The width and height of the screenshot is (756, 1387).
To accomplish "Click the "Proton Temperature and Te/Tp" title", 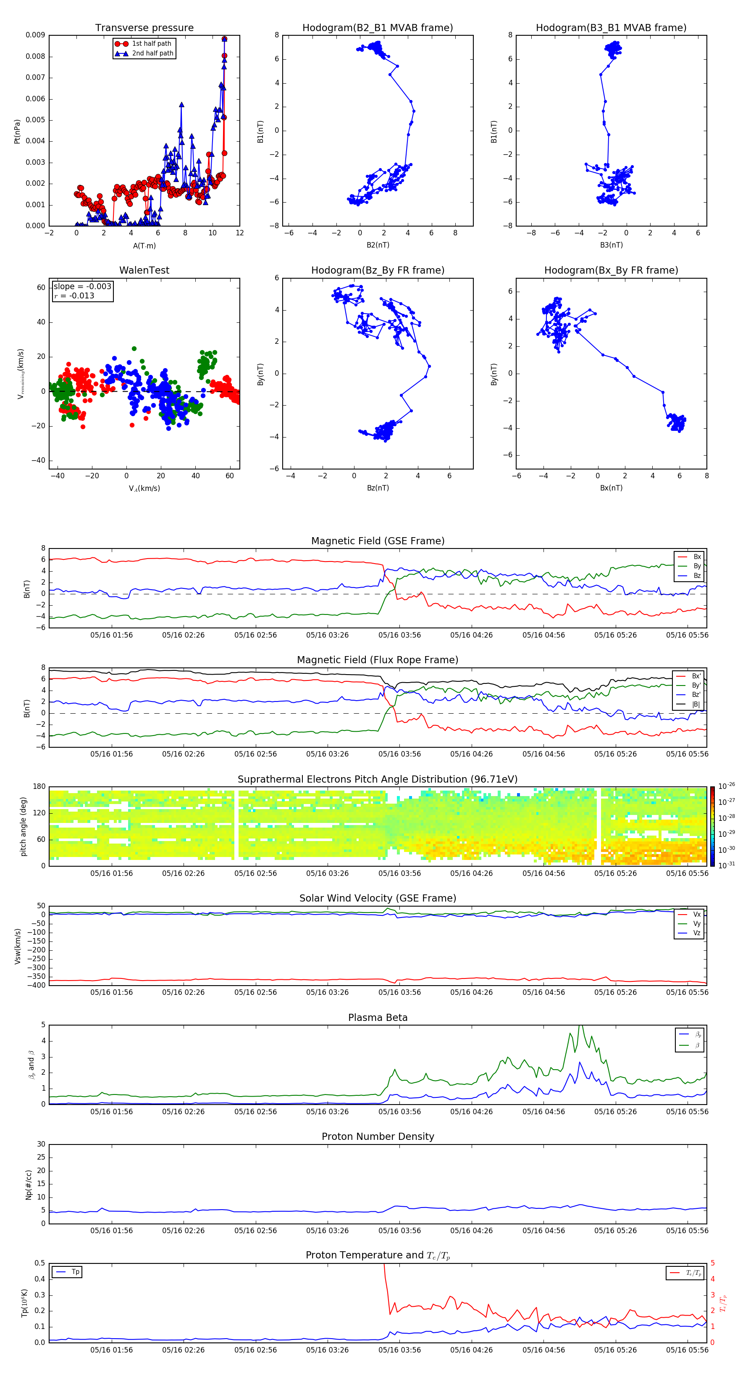I will 378,1255.
